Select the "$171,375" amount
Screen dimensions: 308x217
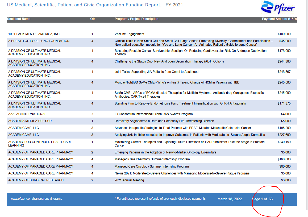(x=284, y=103)
